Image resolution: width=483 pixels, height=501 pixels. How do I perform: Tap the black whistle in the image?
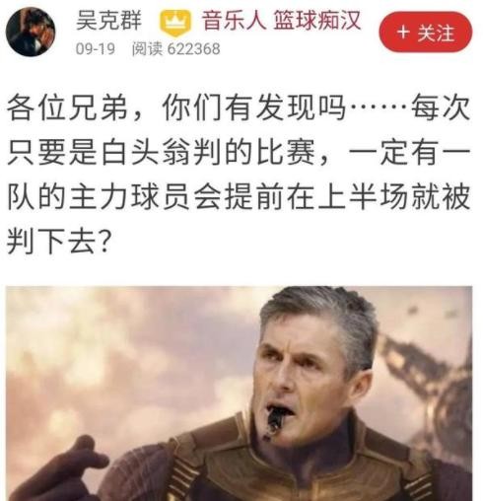coord(275,420)
